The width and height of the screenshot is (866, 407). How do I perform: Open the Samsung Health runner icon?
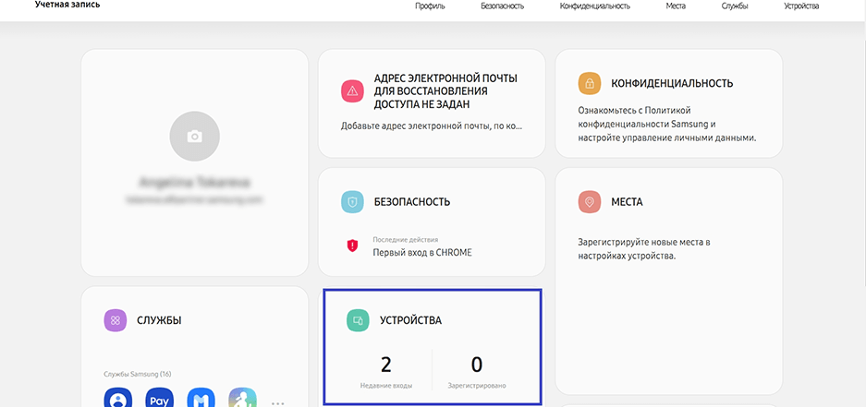243,398
